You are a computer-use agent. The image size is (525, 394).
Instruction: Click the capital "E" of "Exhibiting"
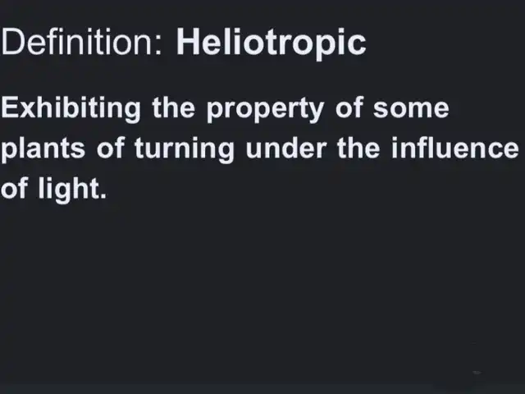click(10, 108)
